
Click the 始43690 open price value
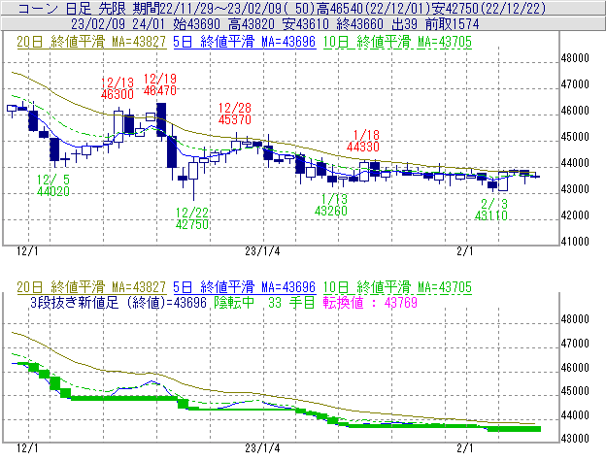(197, 24)
